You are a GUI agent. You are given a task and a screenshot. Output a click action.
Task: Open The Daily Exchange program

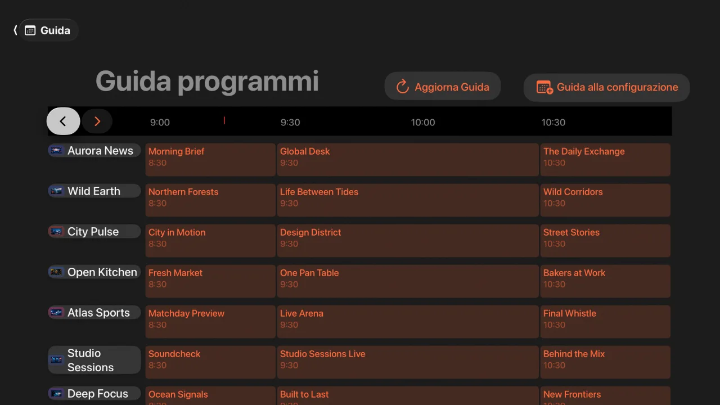605,160
